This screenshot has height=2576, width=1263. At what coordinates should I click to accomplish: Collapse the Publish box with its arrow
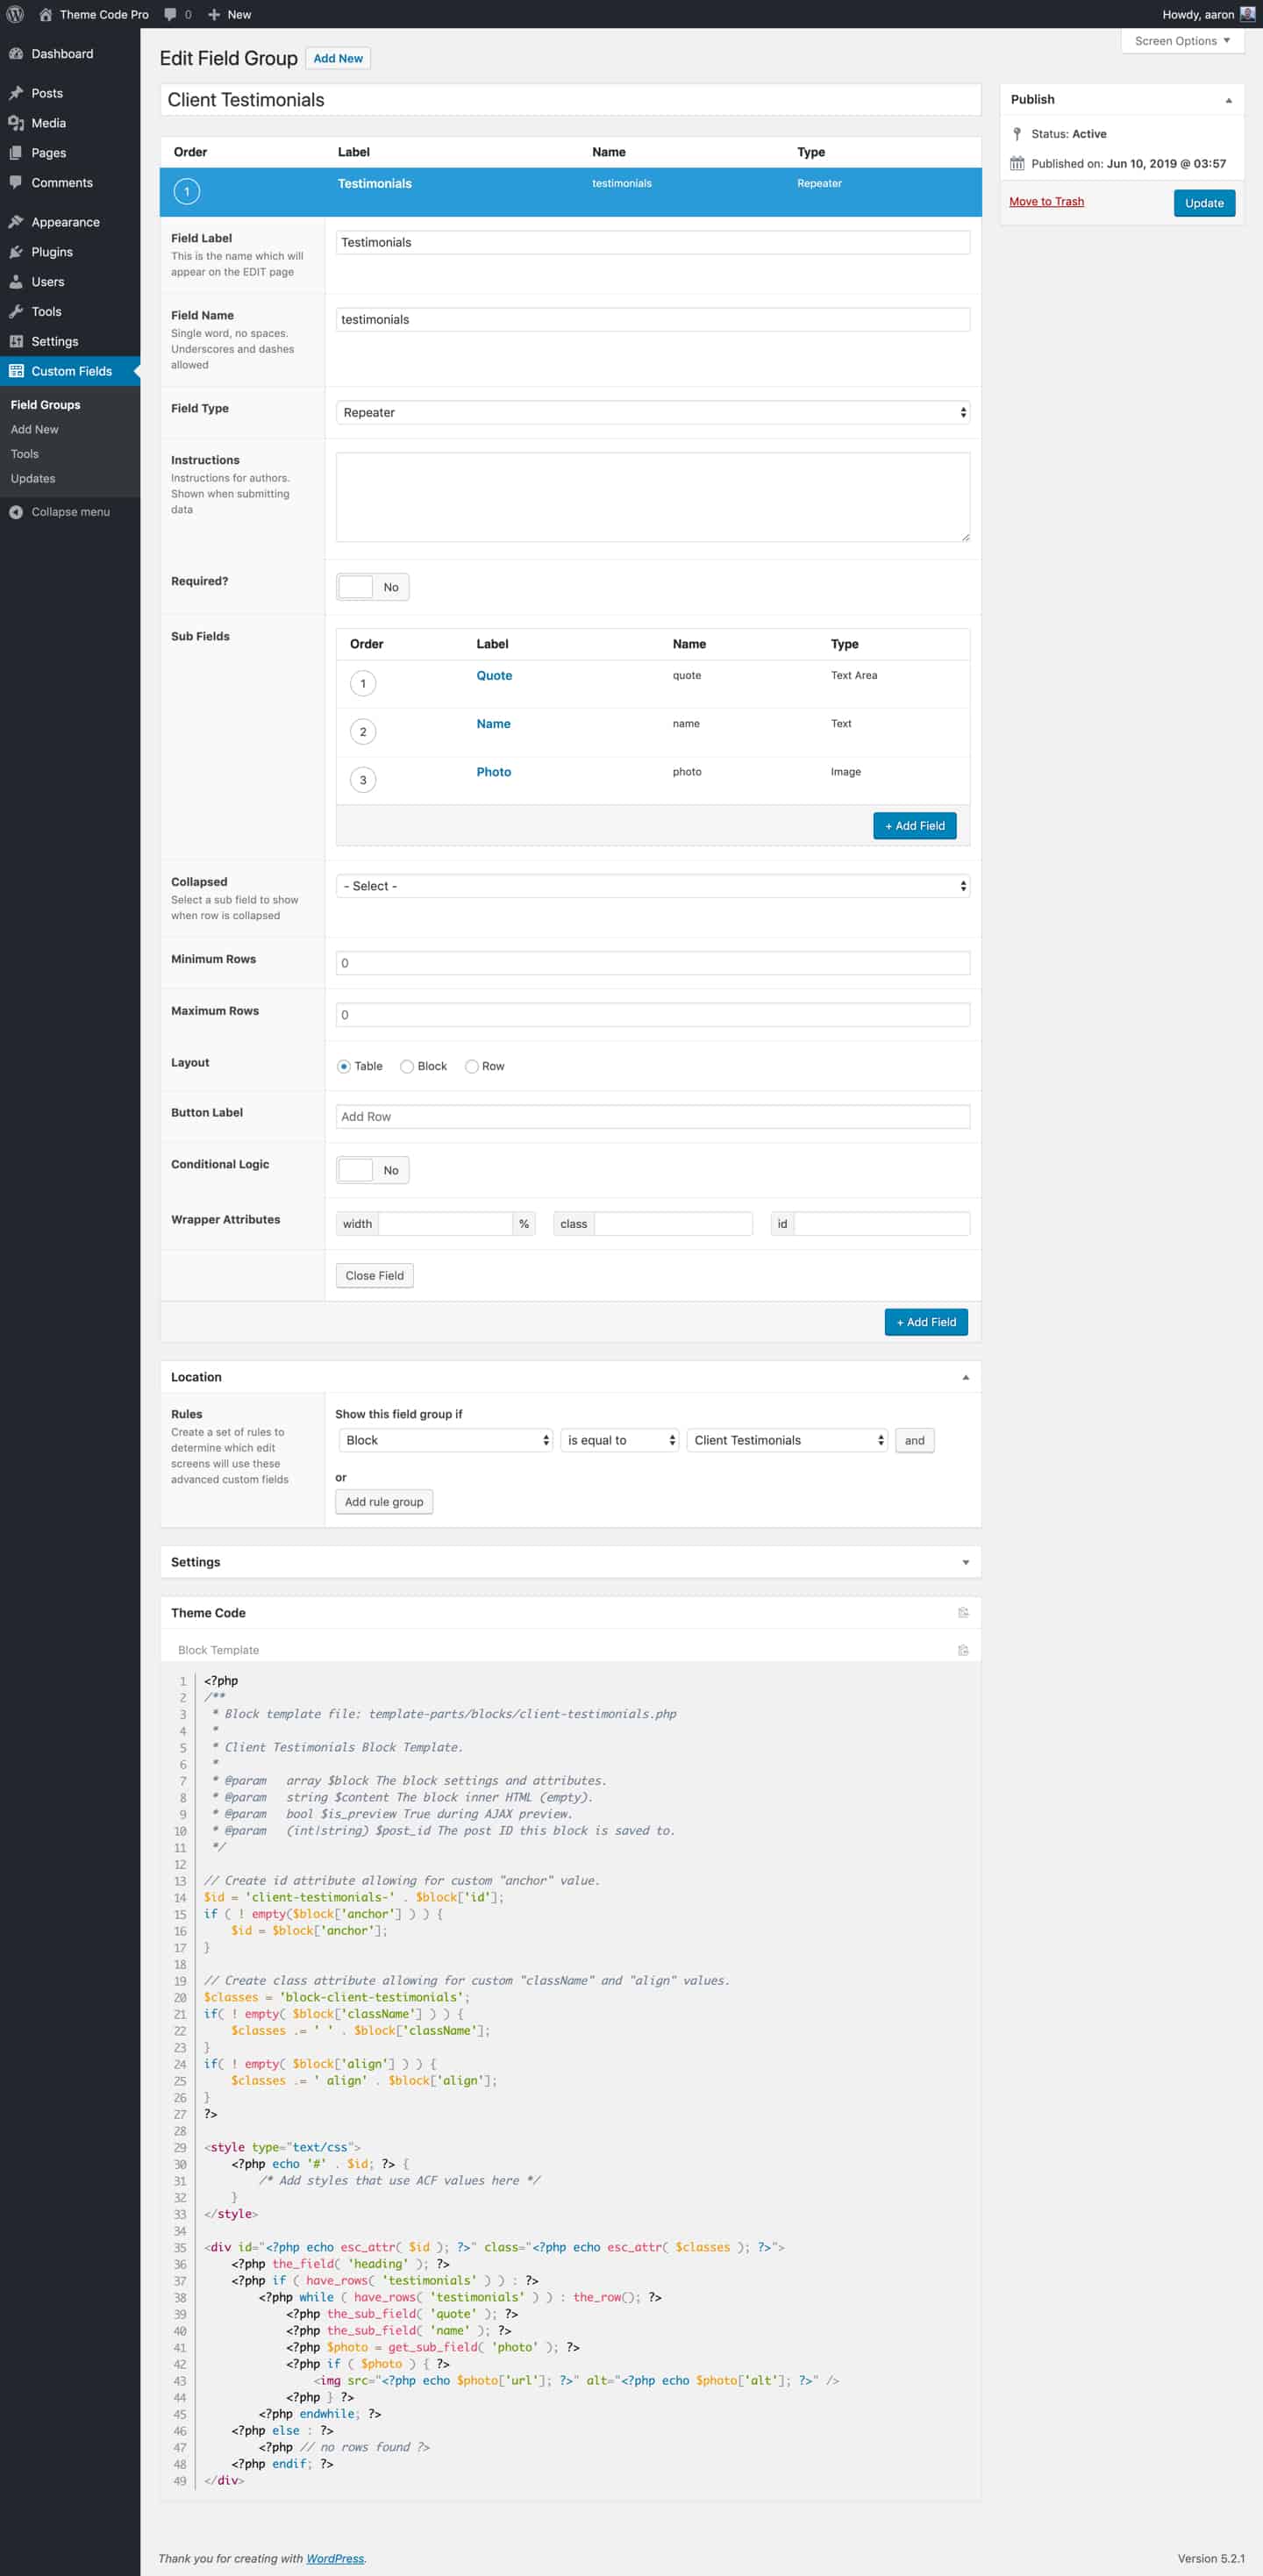(1229, 100)
